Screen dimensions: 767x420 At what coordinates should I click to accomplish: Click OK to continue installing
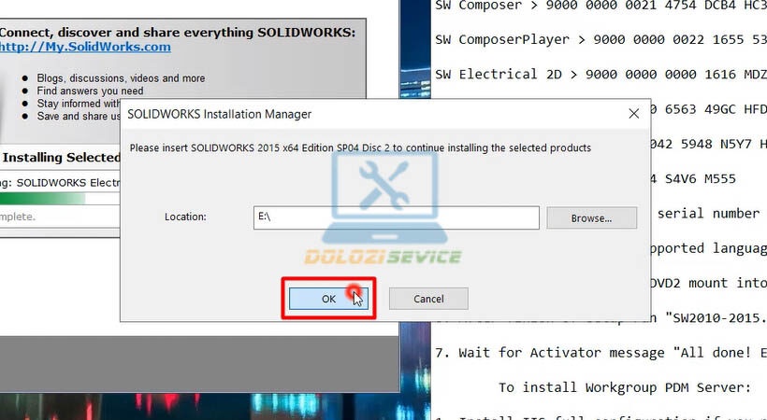pos(327,299)
